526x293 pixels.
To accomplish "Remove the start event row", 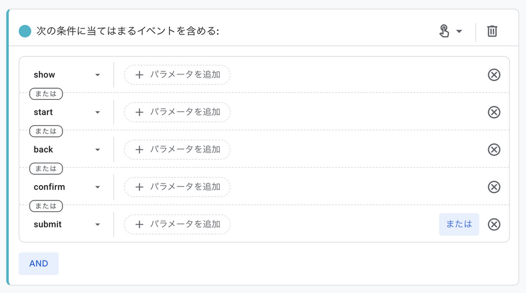I will click(x=494, y=112).
